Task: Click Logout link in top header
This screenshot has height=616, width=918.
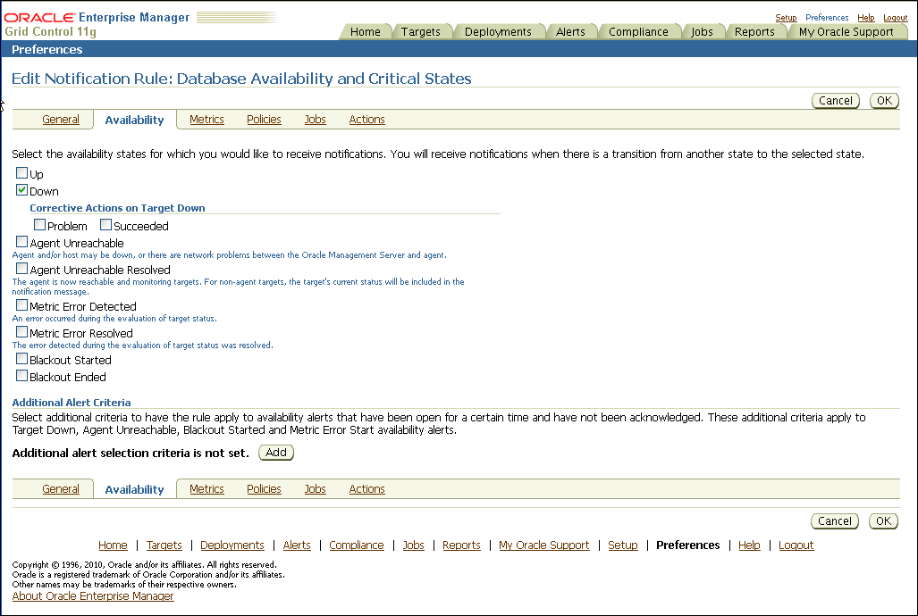Action: (x=895, y=18)
